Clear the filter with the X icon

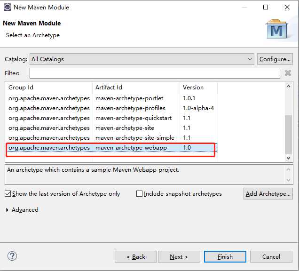(x=288, y=73)
